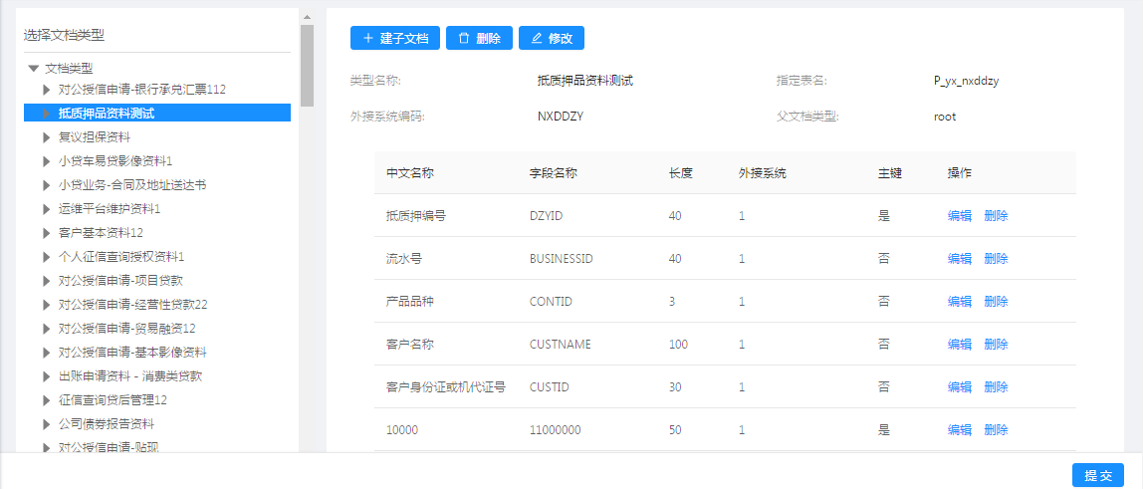Click the pencil icon on 修改 button
The image size is (1143, 489).
(x=537, y=39)
